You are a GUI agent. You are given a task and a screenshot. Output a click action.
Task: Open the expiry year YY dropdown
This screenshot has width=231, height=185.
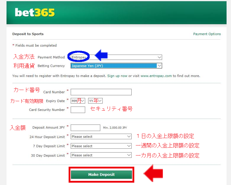[x=95, y=101]
